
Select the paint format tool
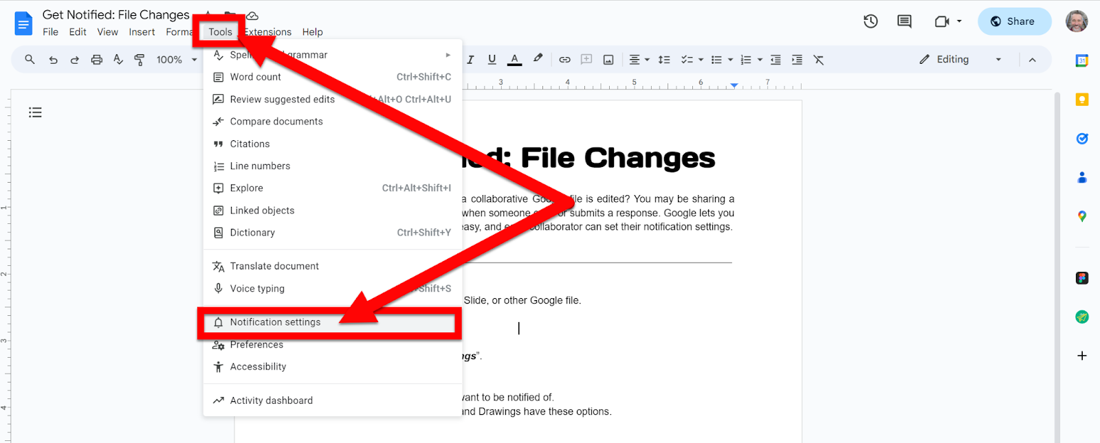pos(140,60)
